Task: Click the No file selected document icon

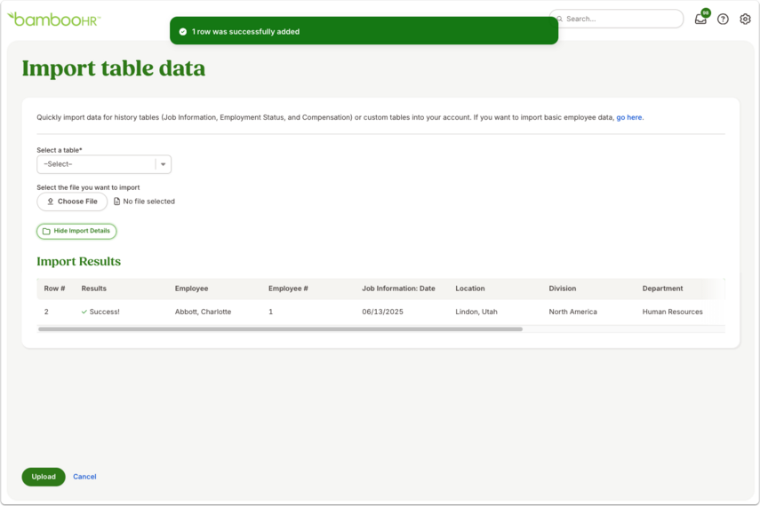Action: pos(116,202)
